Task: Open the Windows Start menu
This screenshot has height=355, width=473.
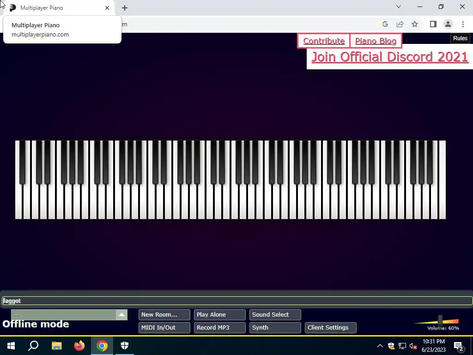Action: [11, 346]
